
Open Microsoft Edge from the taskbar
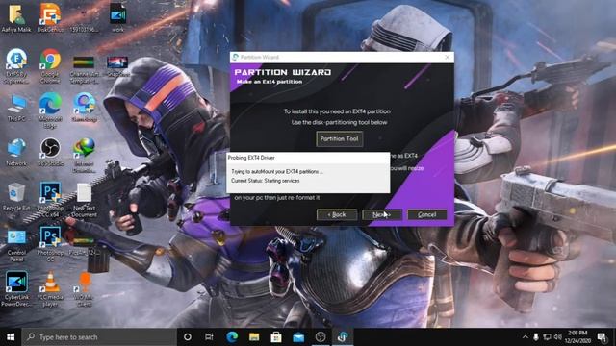click(x=232, y=337)
